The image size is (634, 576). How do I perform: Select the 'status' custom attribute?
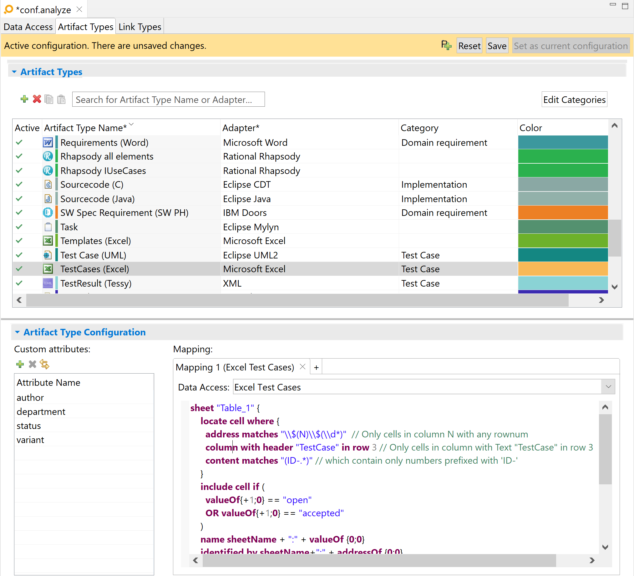click(x=84, y=426)
